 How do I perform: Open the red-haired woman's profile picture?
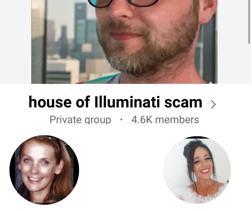44,170
